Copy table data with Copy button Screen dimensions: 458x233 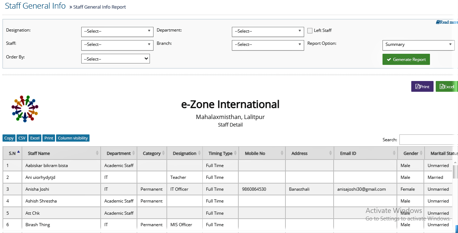(x=9, y=138)
